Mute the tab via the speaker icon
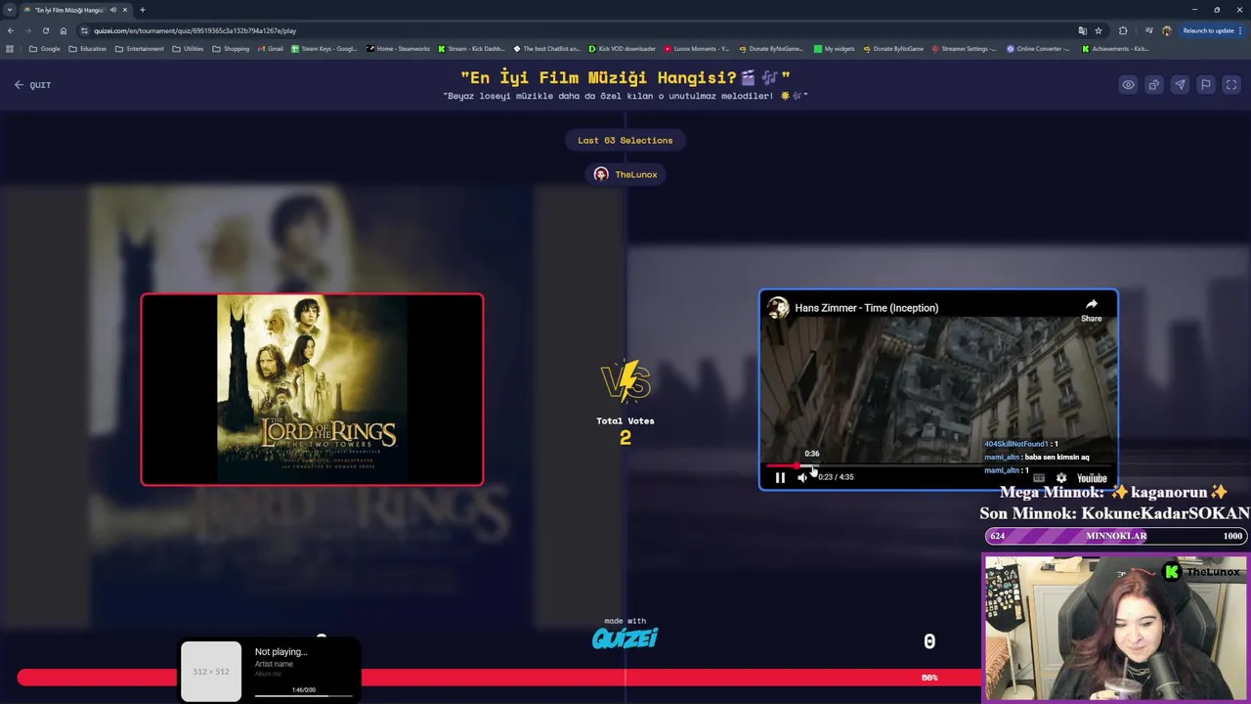The width and height of the screenshot is (1251, 704). point(113,10)
